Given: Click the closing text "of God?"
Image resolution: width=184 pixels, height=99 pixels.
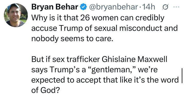Looking at the screenshot, I should pyautogui.click(x=46, y=90).
